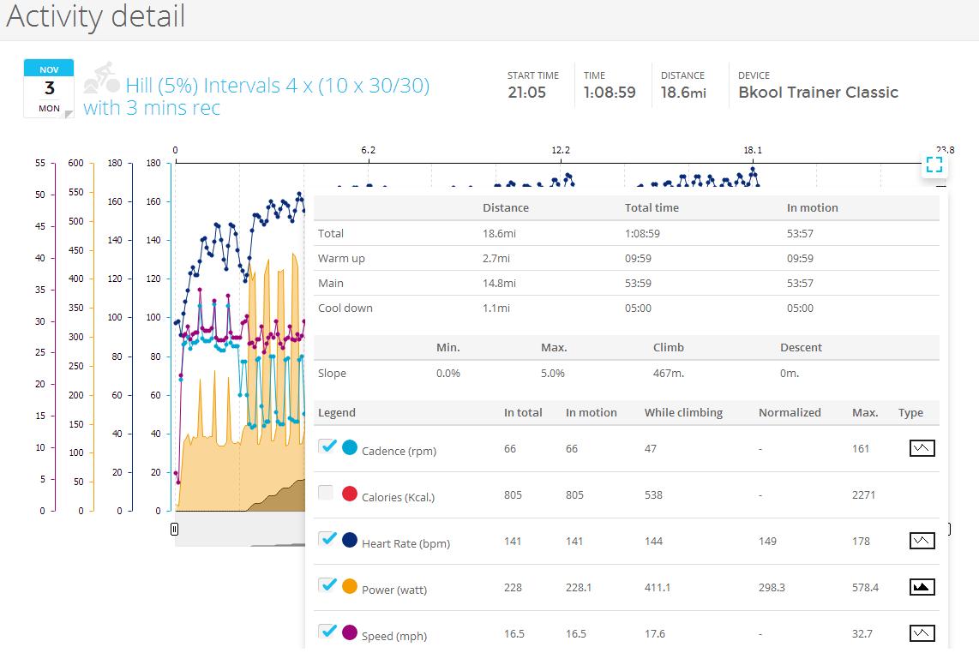
Task: Click the Max. column header in legend
Action: tap(865, 412)
